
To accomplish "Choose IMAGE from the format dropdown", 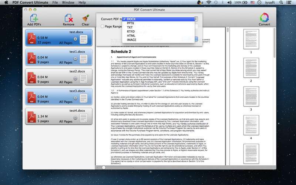I will [x=158, y=40].
